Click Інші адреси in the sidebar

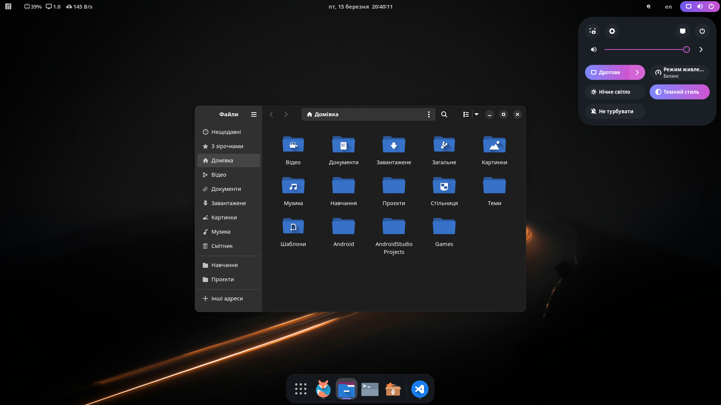(227, 298)
